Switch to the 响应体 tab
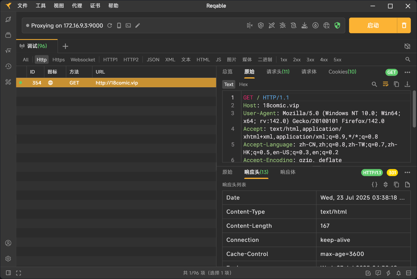417x279 pixels. coord(288,172)
